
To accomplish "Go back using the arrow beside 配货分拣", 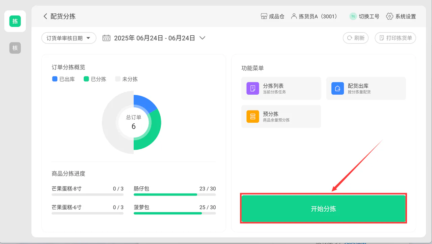I will (45, 16).
